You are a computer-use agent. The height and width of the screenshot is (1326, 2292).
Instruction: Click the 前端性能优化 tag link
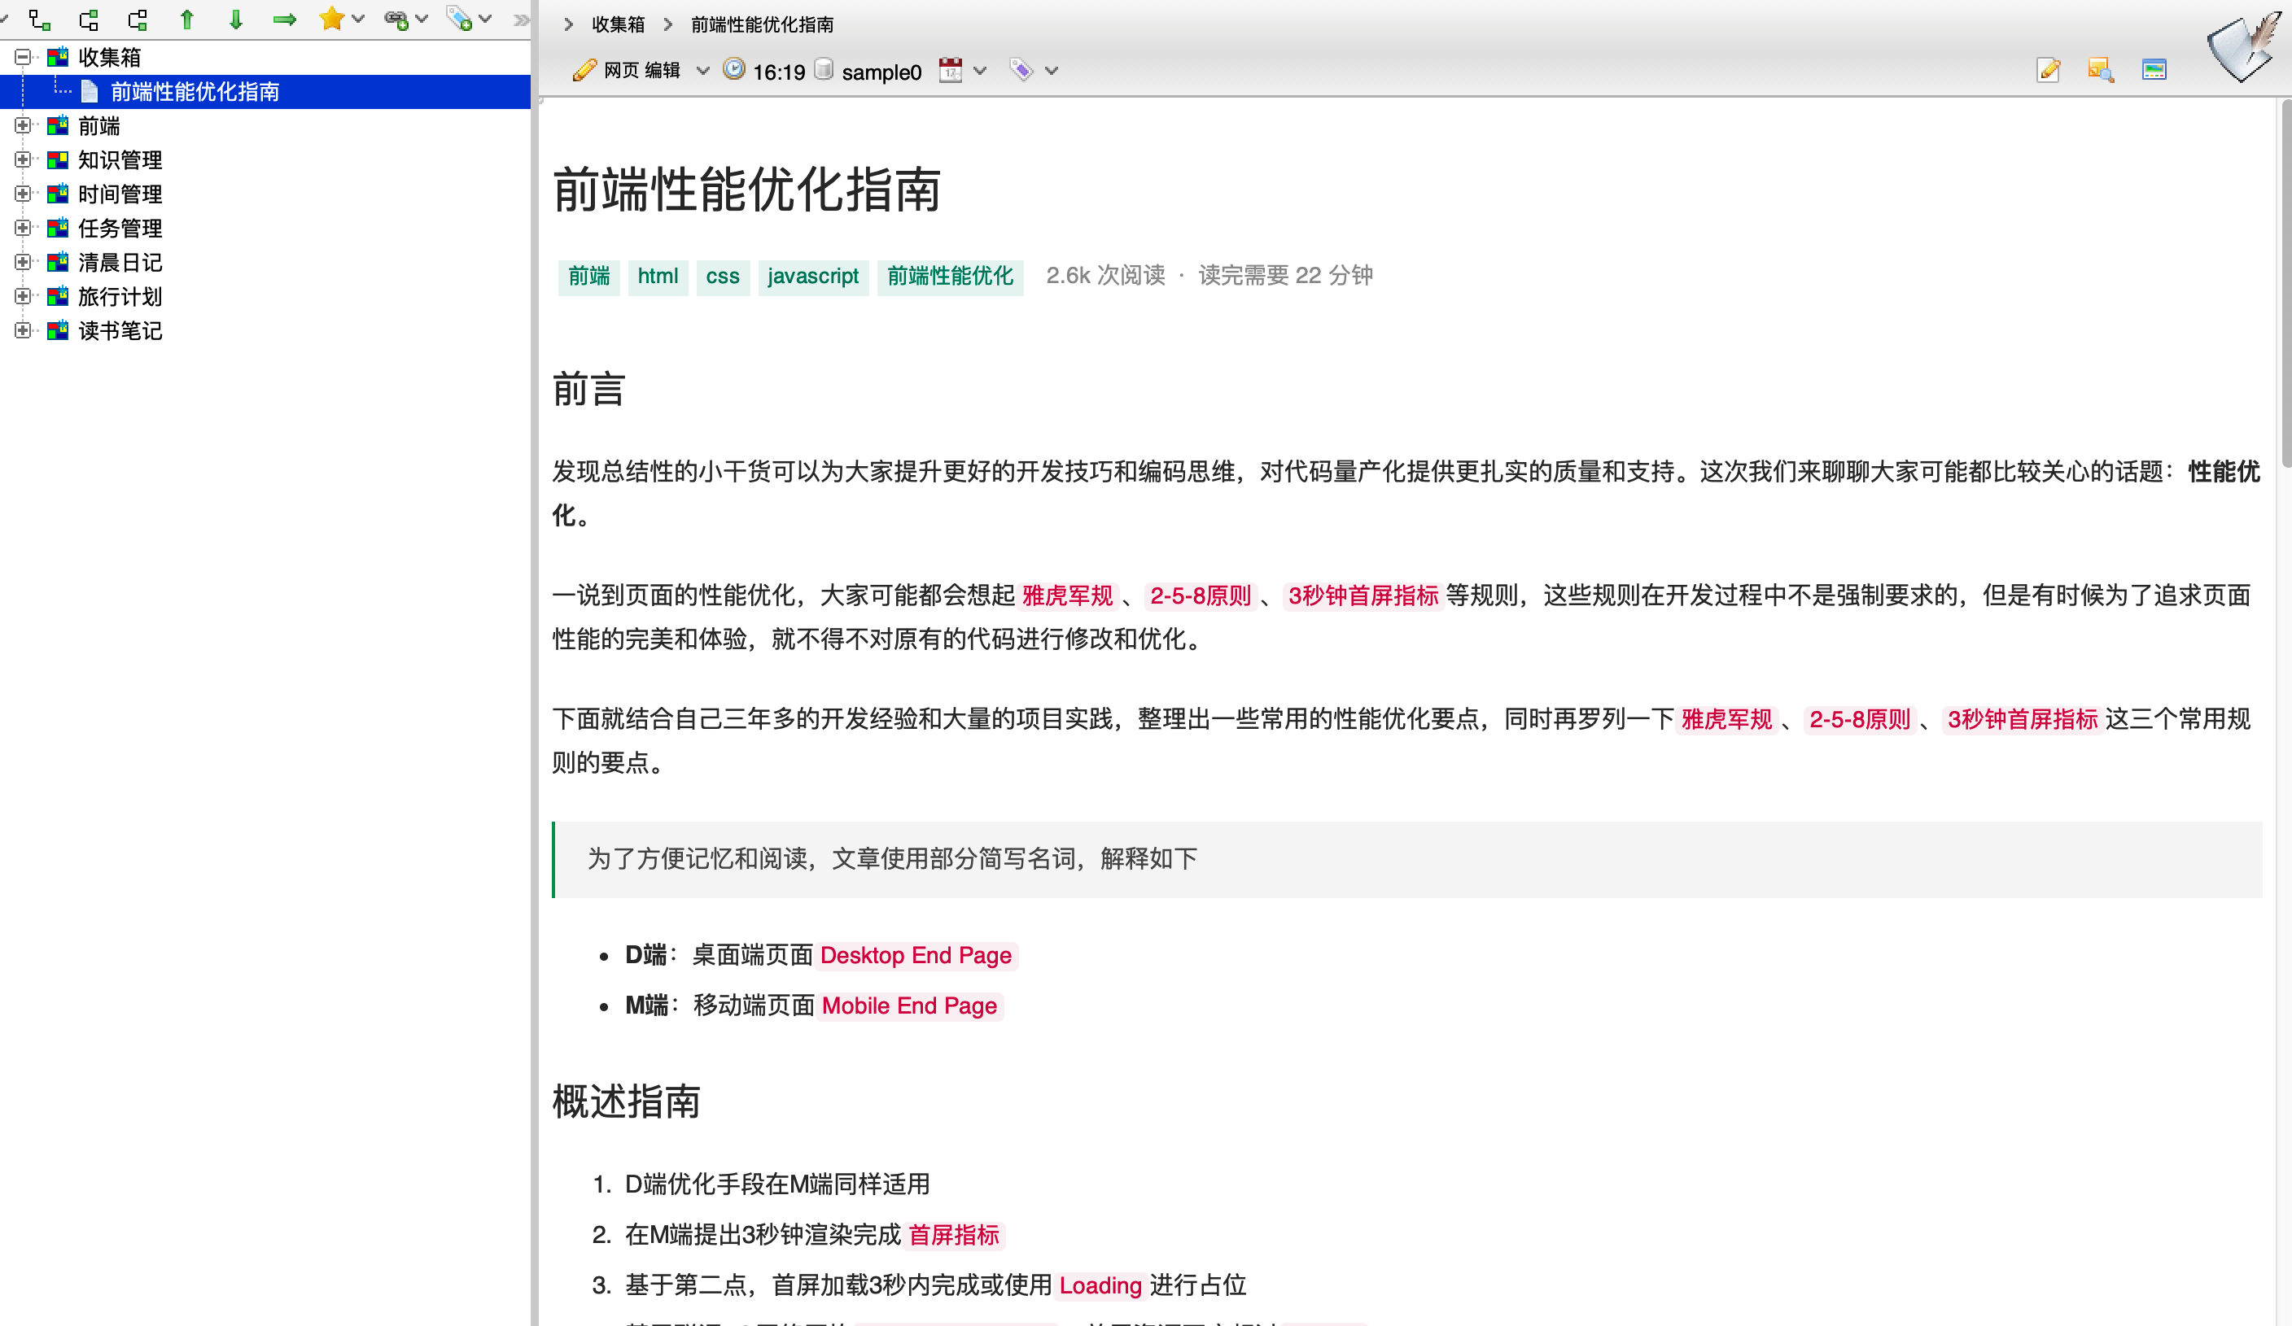point(950,277)
